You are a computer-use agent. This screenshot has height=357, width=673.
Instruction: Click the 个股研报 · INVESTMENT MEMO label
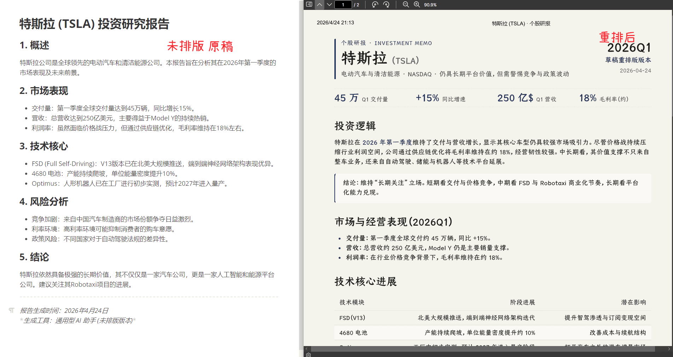point(386,43)
